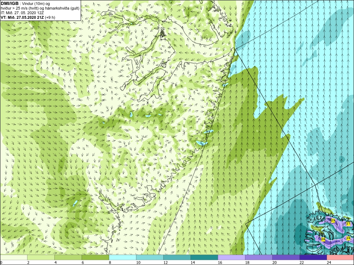Click the legend scale number 2
The height and width of the screenshot is (265, 354).
[x=28, y=263]
